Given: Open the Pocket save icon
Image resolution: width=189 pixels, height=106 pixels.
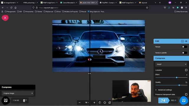Looking at the screenshot, I should [x=165, y=8].
